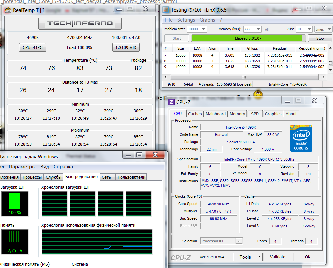
Task: Minimize the CPU-Z window
Action: pos(287,101)
